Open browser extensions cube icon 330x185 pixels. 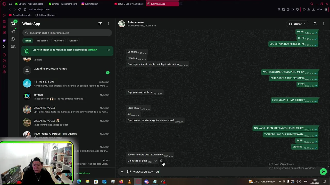[304, 10]
